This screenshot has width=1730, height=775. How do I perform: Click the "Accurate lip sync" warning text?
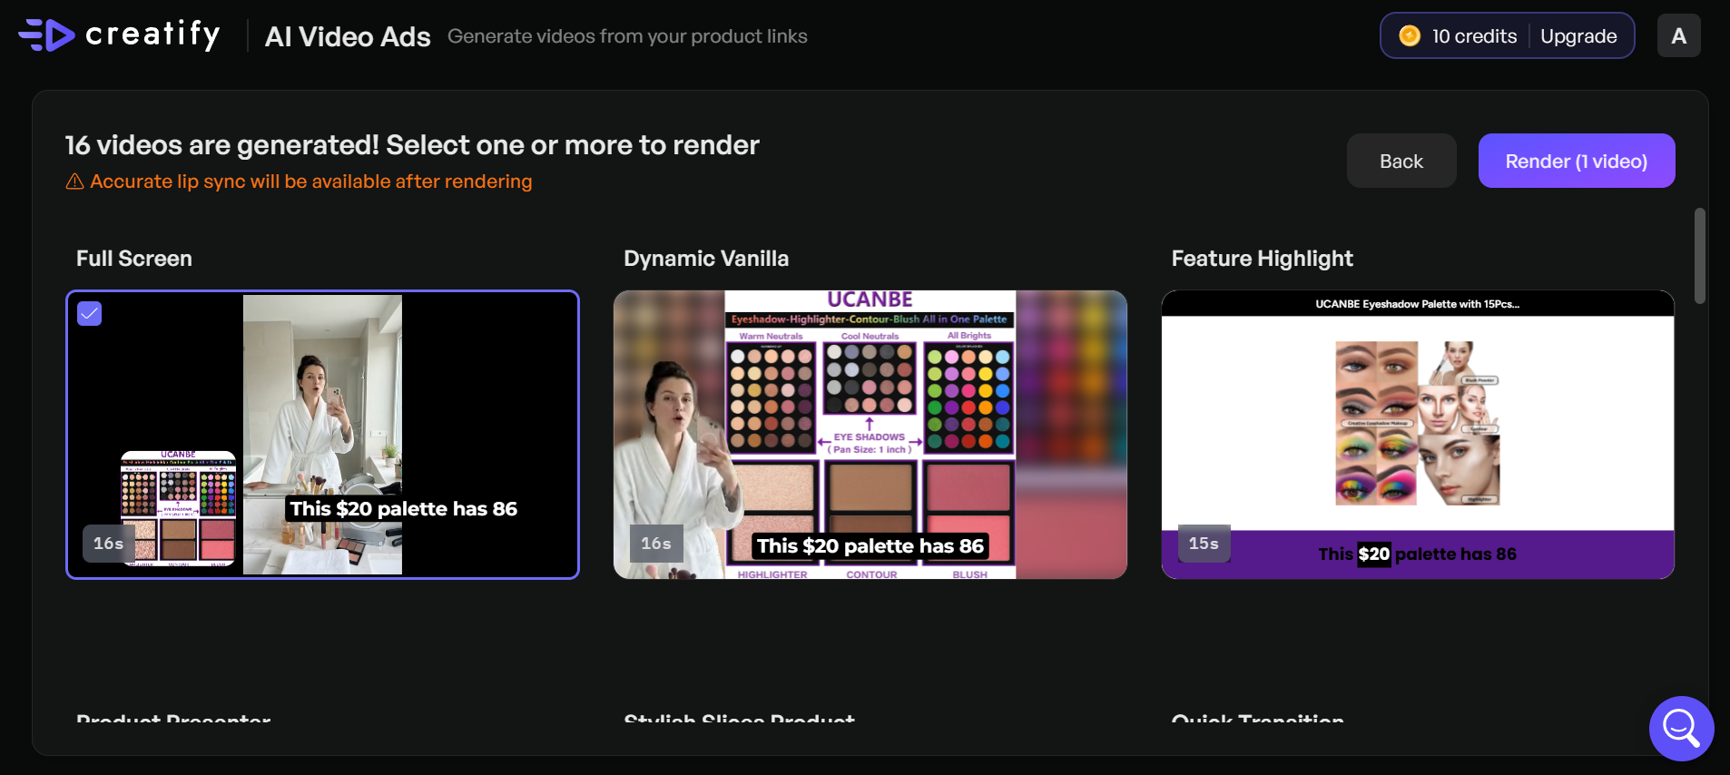pyautogui.click(x=311, y=181)
